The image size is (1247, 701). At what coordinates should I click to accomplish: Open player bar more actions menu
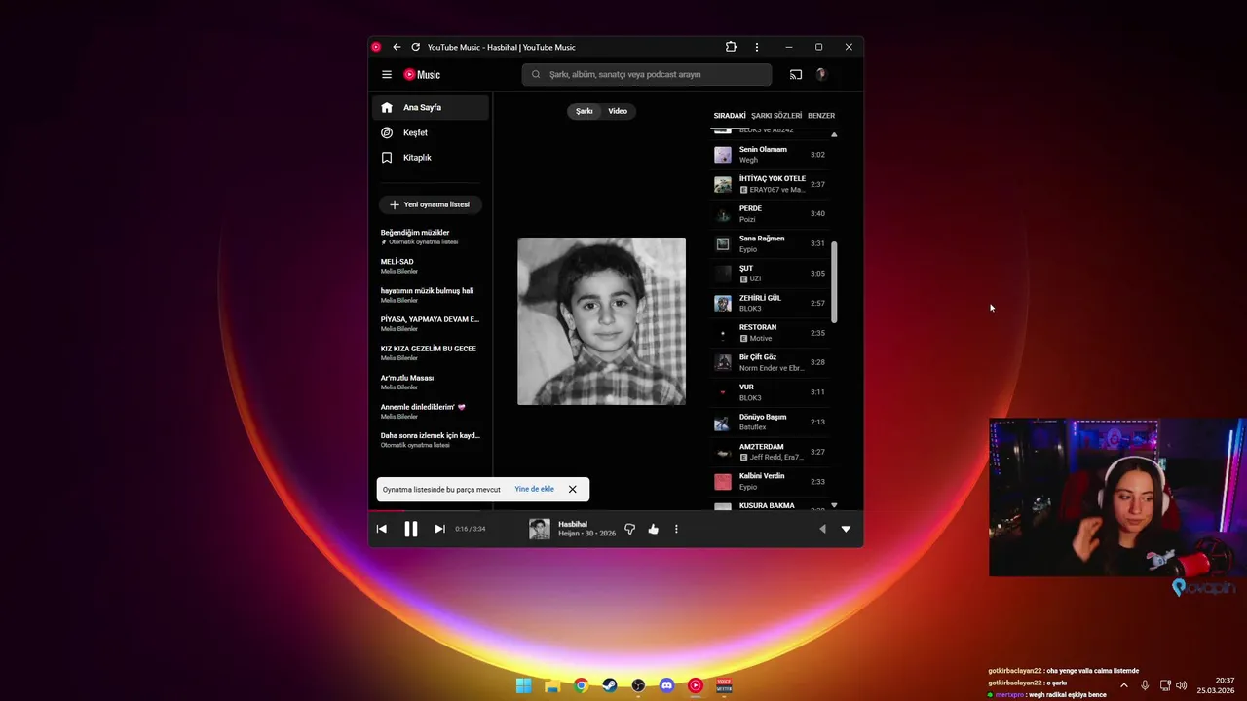coord(676,529)
